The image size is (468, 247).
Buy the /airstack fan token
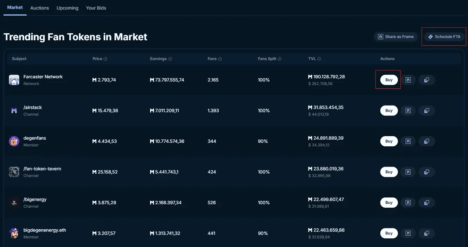[x=389, y=111]
